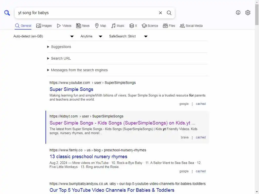Open SafeSearch: Strict dropdown

pyautogui.click(x=128, y=36)
